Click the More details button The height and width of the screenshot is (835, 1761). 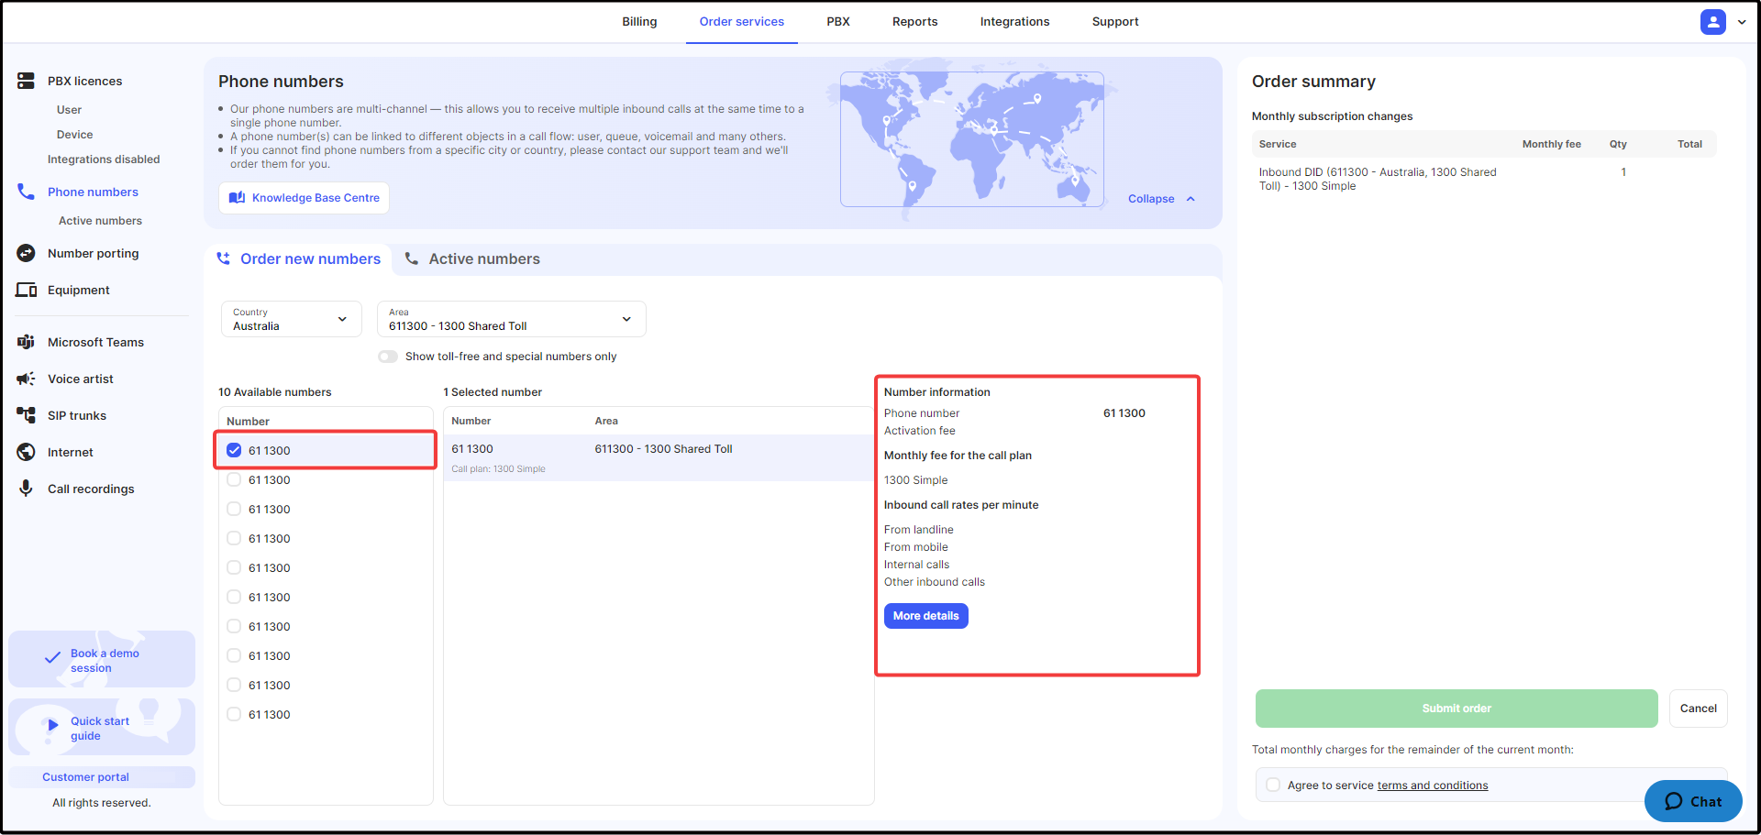(925, 616)
